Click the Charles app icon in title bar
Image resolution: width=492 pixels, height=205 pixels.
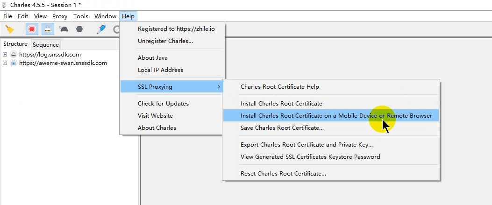(x=5, y=5)
